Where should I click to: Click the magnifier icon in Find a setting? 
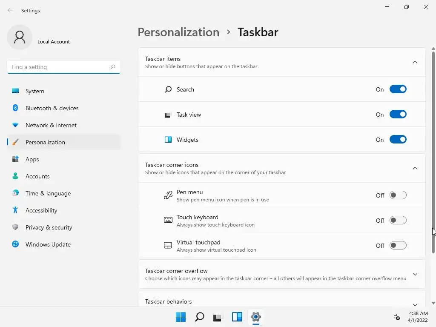(x=112, y=67)
